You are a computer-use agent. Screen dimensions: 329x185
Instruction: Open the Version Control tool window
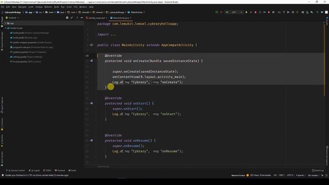click(x=15, y=171)
